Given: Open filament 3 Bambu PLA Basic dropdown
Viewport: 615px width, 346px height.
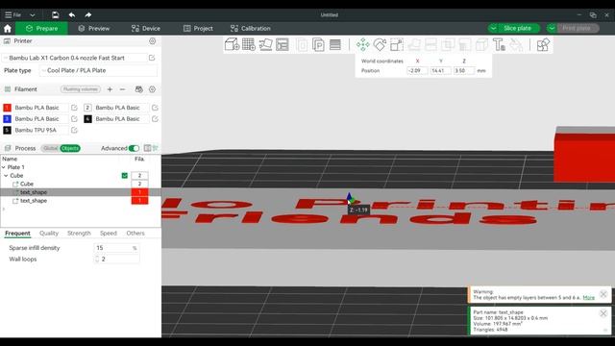Looking at the screenshot, I should (x=40, y=119).
